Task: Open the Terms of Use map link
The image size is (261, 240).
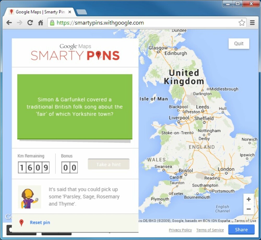Action: coord(245,221)
